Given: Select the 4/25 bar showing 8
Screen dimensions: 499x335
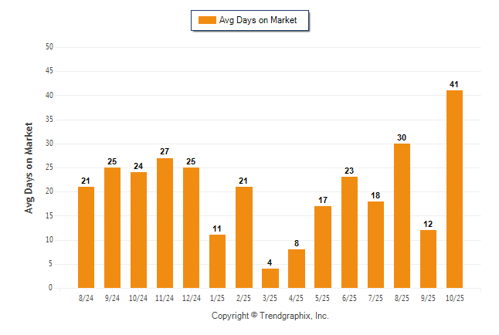Looking at the screenshot, I should pos(297,268).
